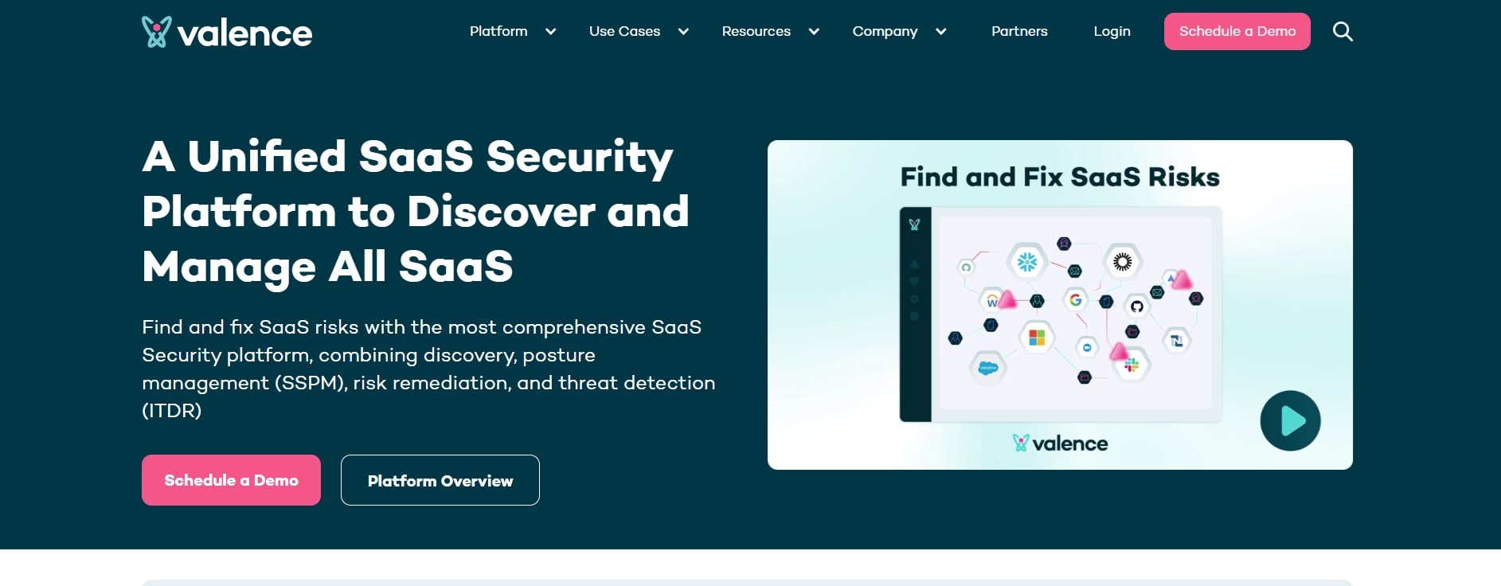Expand the Resources menu chevron

coord(814,32)
